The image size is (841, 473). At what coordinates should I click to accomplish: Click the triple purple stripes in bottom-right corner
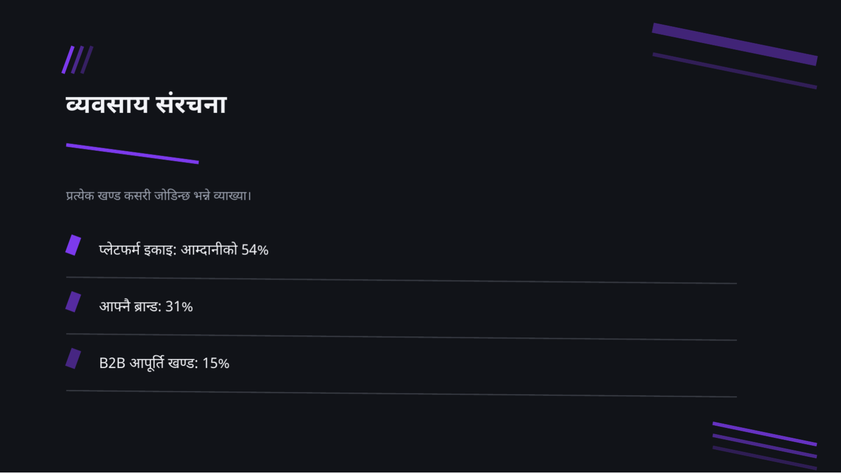(765, 445)
